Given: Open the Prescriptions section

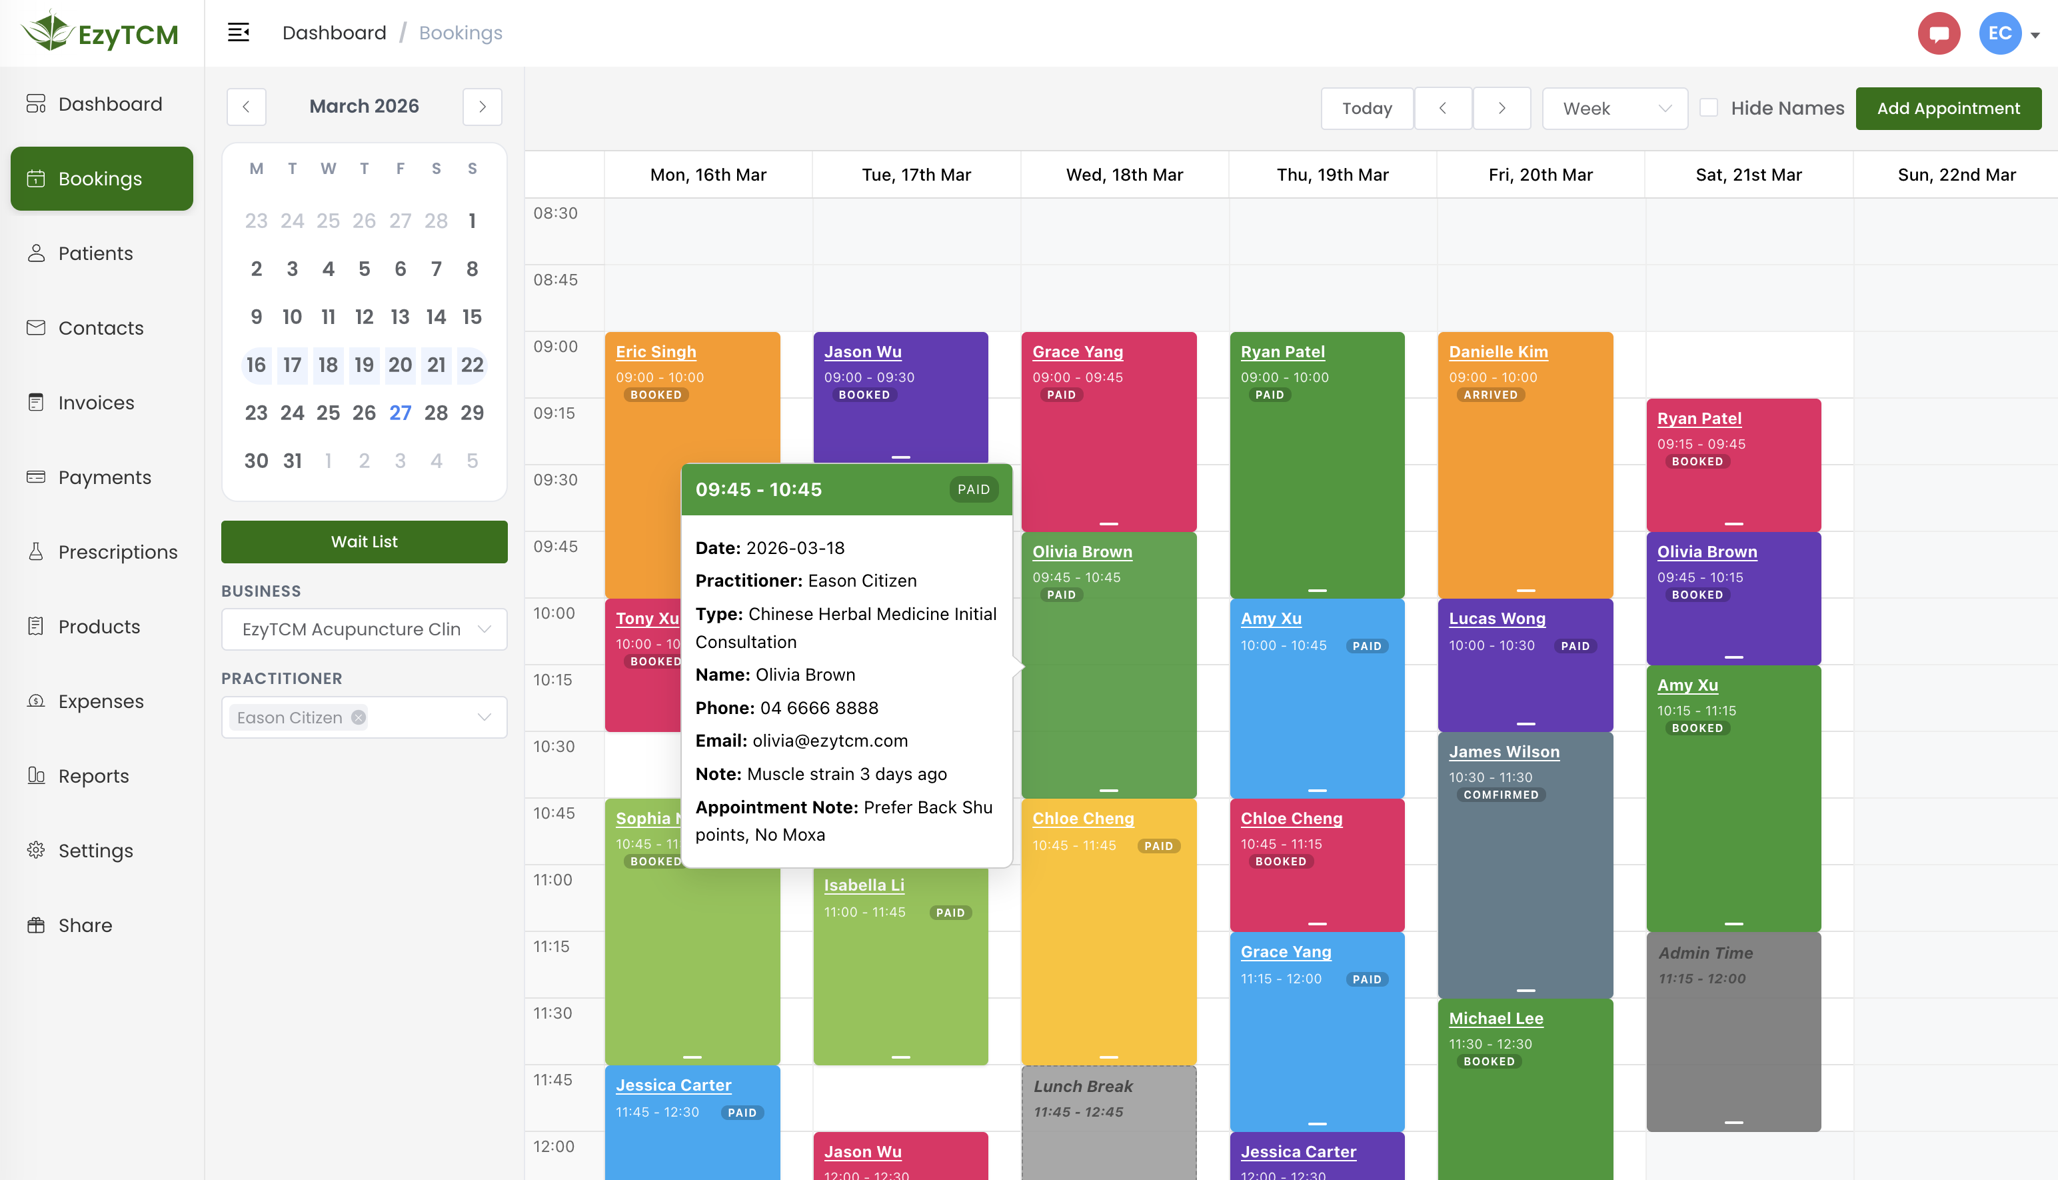Looking at the screenshot, I should [117, 551].
